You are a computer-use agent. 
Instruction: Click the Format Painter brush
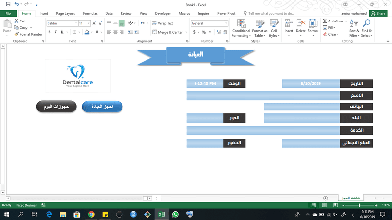17,34
